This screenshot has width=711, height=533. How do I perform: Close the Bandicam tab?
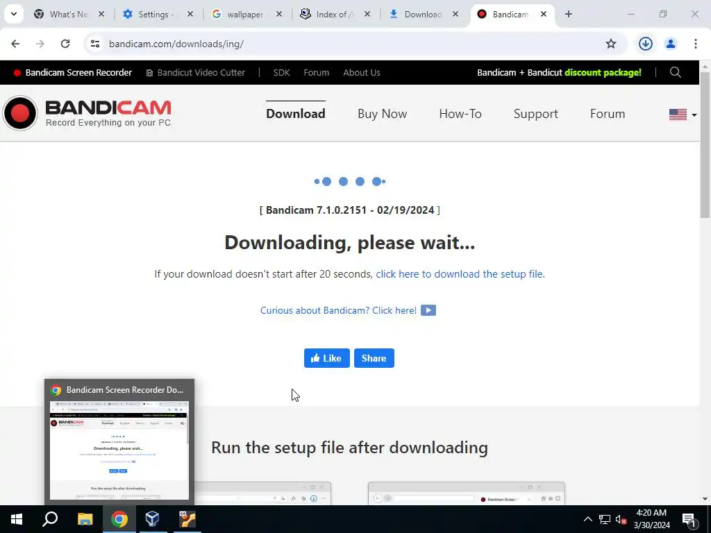tap(543, 15)
